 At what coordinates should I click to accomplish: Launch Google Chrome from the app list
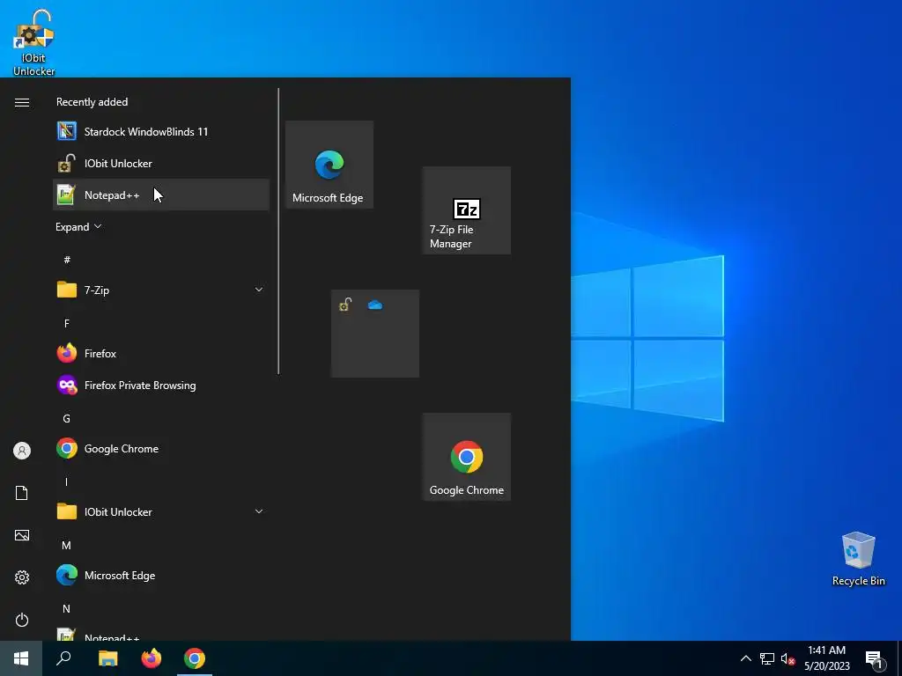pyautogui.click(x=161, y=448)
